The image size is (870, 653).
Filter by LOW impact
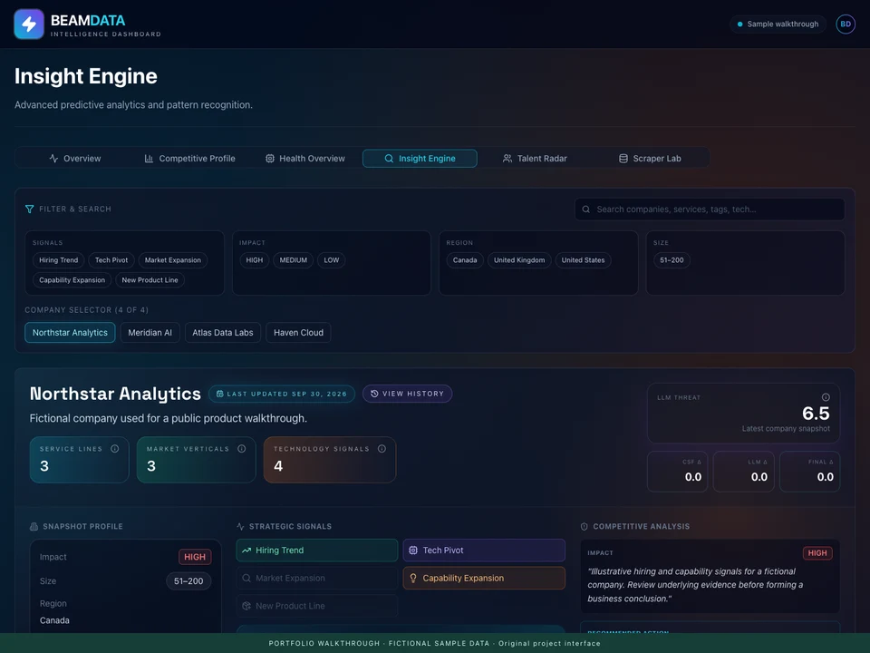coord(332,260)
